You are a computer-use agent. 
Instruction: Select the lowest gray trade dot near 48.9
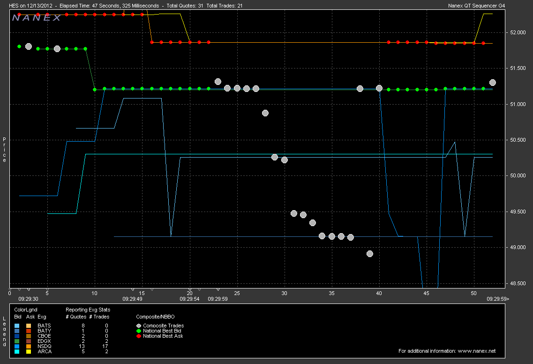pos(369,254)
